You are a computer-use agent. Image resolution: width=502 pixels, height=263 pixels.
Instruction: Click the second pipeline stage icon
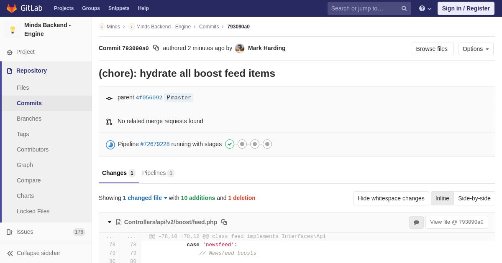[x=242, y=144]
